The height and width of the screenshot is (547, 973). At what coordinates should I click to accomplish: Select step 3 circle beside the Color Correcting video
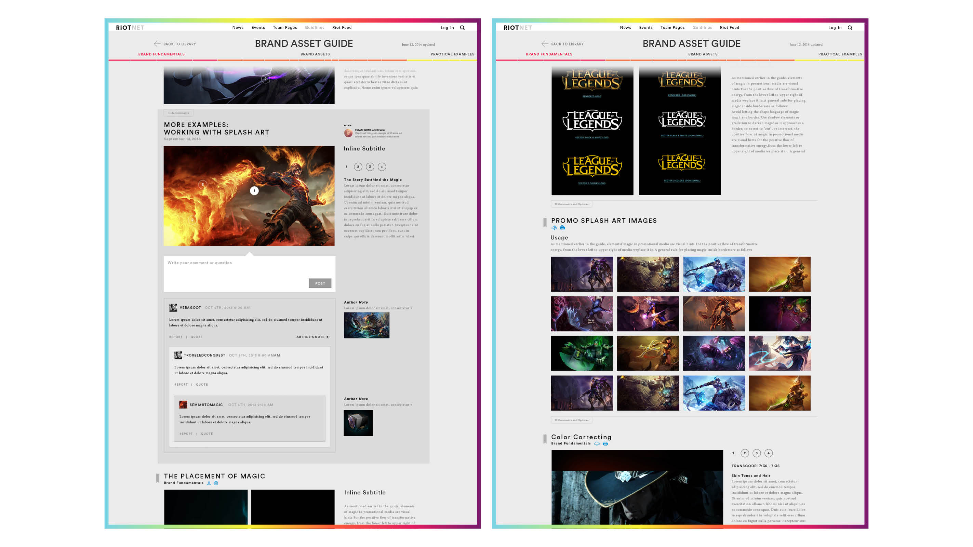757,453
